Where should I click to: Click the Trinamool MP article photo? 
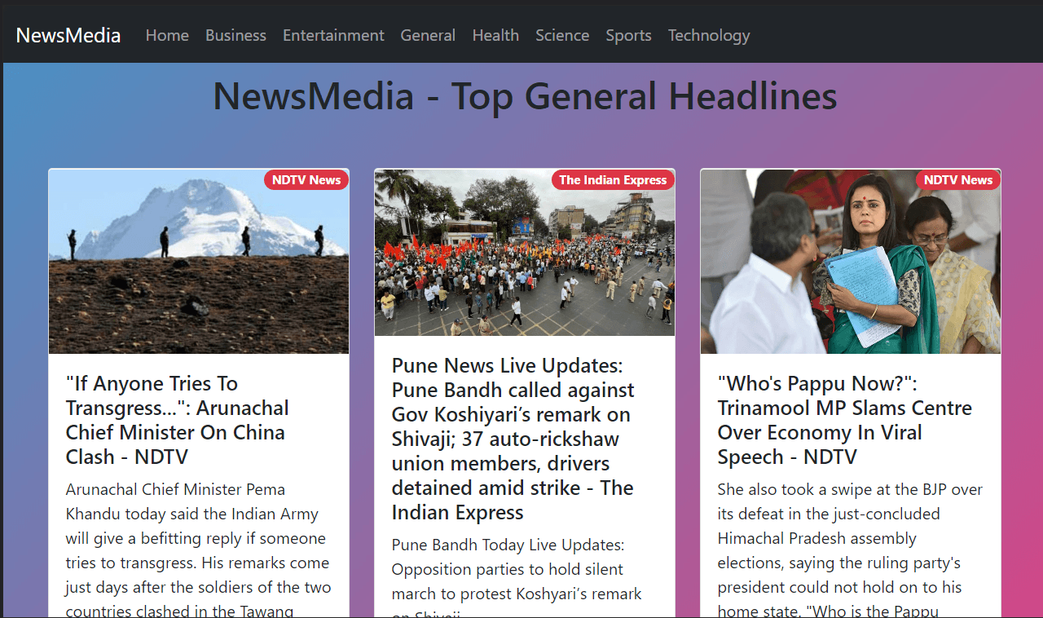(851, 261)
